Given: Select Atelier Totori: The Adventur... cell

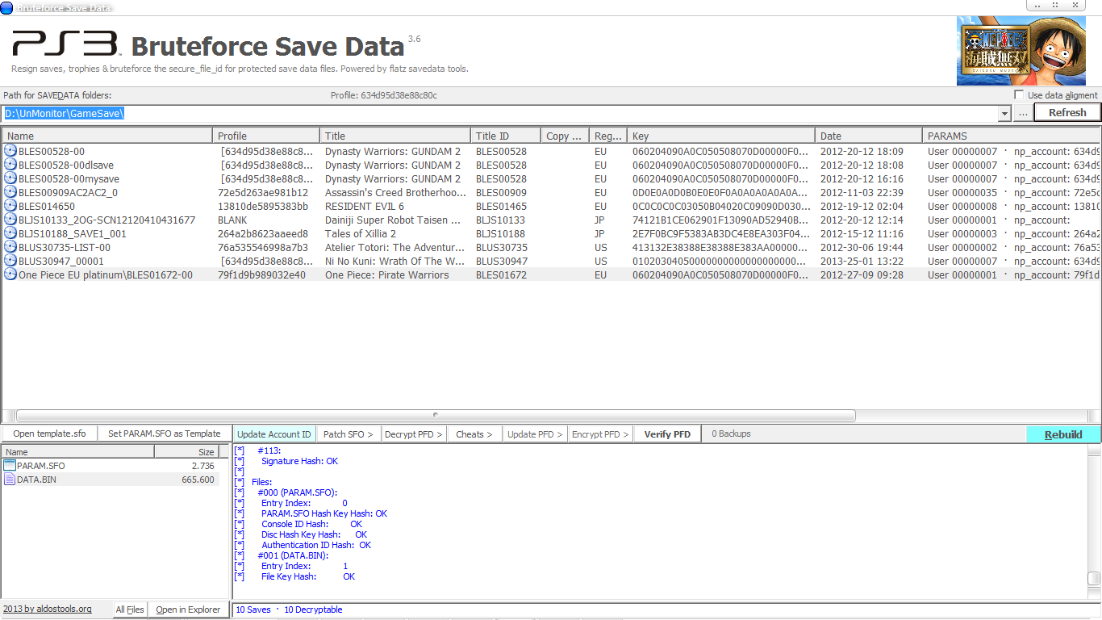Looking at the screenshot, I should click(x=397, y=248).
